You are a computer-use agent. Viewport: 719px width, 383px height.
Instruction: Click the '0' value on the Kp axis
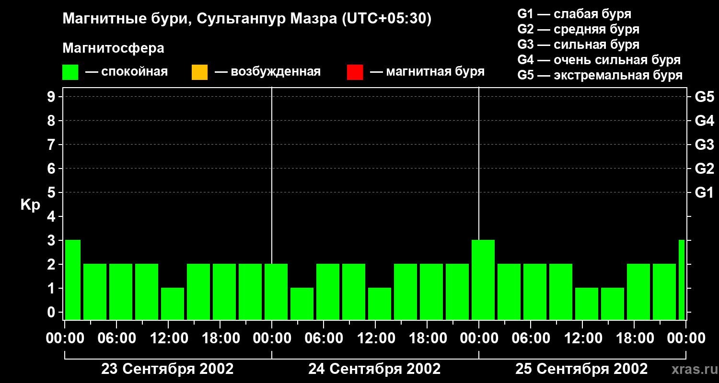pos(52,312)
